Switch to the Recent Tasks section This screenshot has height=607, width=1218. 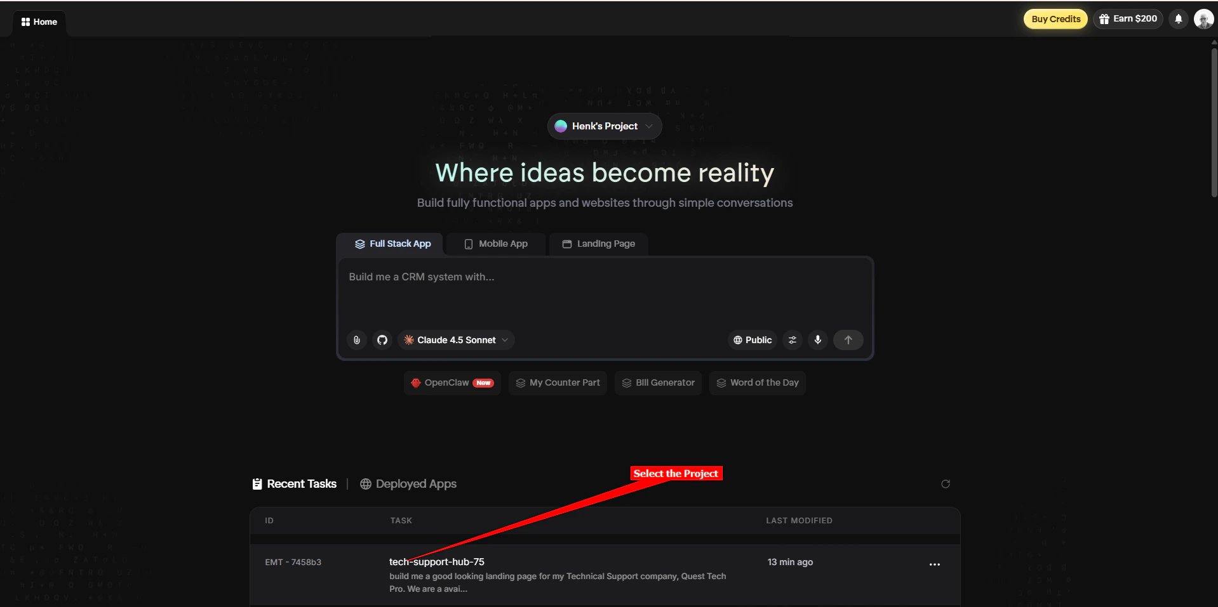click(295, 484)
